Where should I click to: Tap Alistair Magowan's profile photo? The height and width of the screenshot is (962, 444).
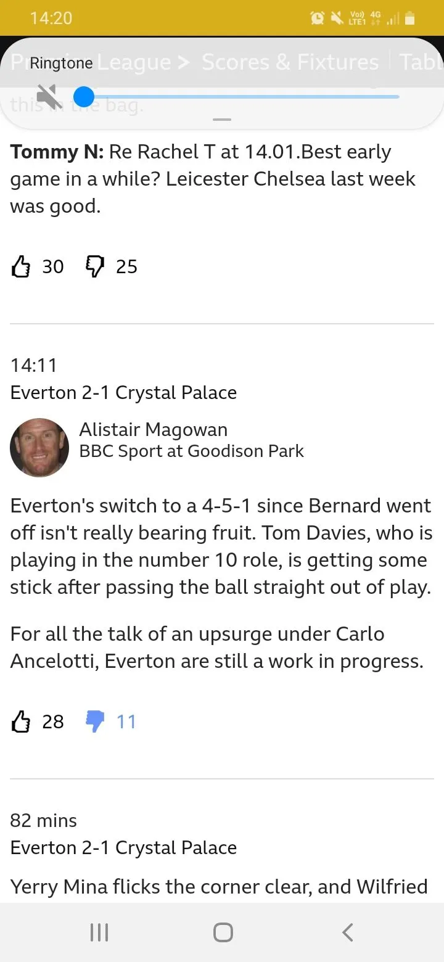39,448
